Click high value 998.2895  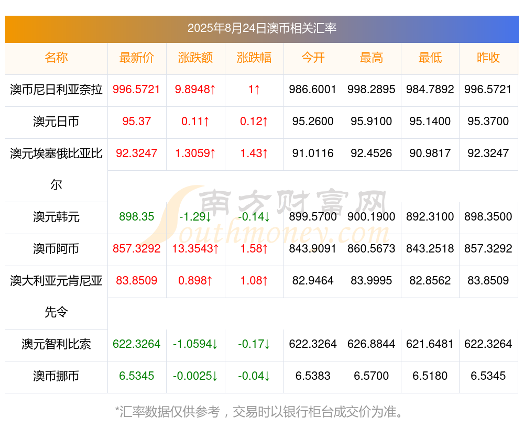click(372, 89)
